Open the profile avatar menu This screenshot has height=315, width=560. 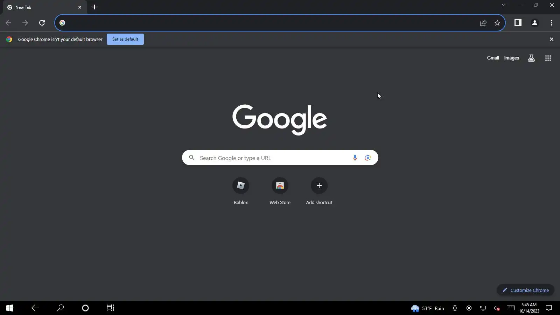tap(535, 23)
